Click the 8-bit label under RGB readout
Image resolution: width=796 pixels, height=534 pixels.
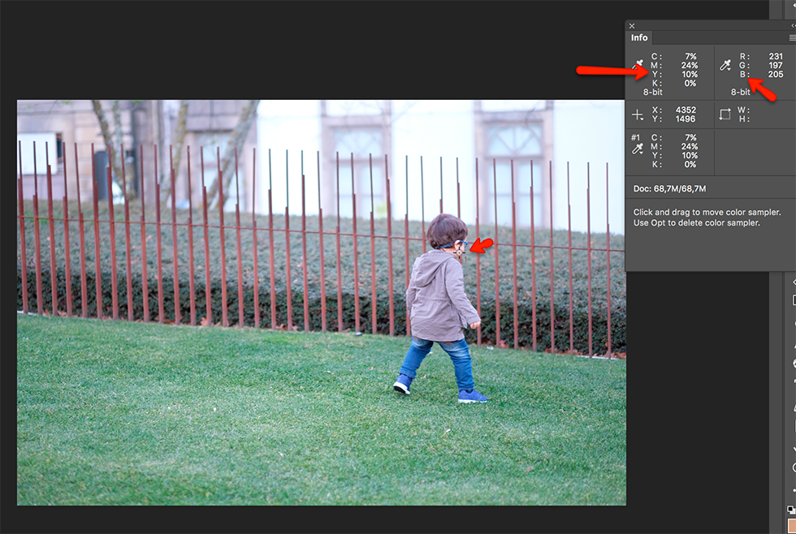740,93
